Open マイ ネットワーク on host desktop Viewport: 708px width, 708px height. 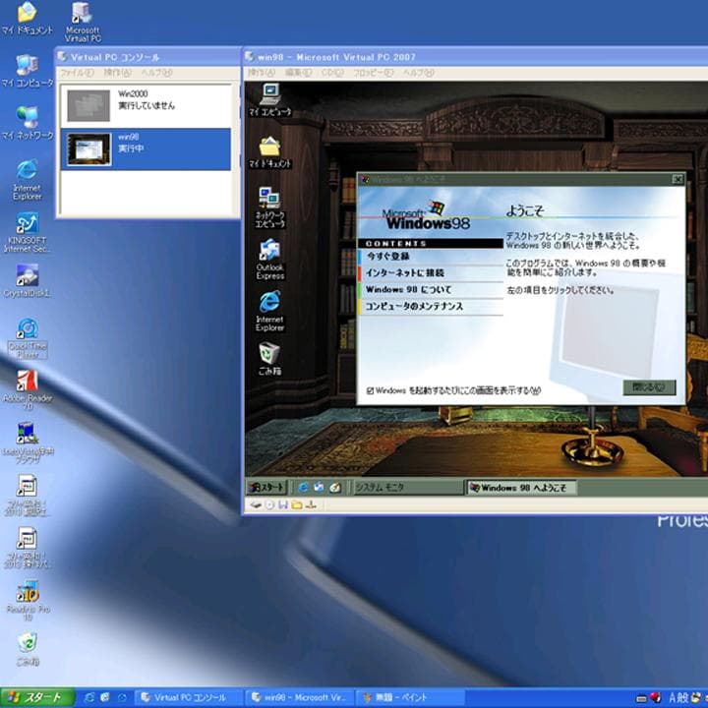click(28, 123)
